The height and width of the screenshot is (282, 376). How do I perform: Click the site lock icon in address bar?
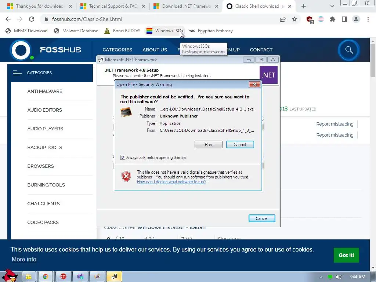point(46,19)
